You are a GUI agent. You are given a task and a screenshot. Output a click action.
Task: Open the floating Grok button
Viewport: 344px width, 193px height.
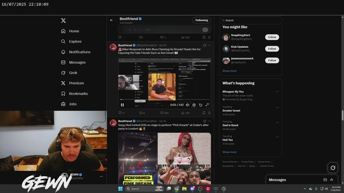click(x=333, y=168)
